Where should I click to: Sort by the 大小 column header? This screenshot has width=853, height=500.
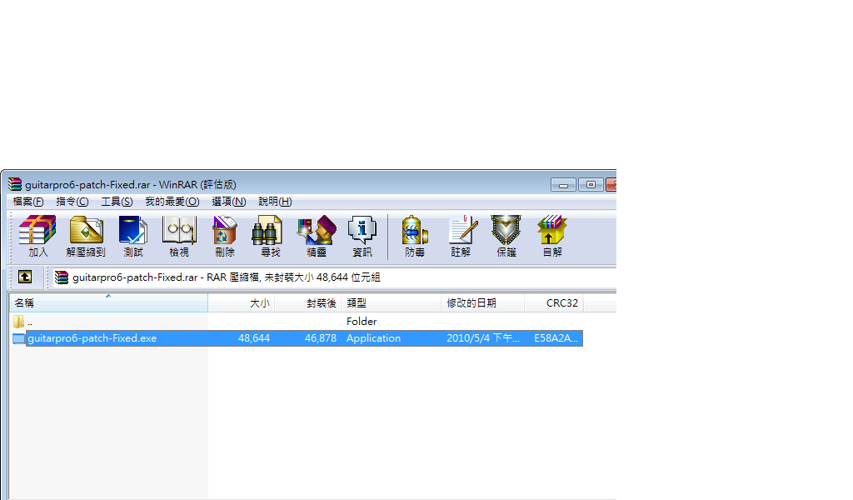(x=242, y=303)
